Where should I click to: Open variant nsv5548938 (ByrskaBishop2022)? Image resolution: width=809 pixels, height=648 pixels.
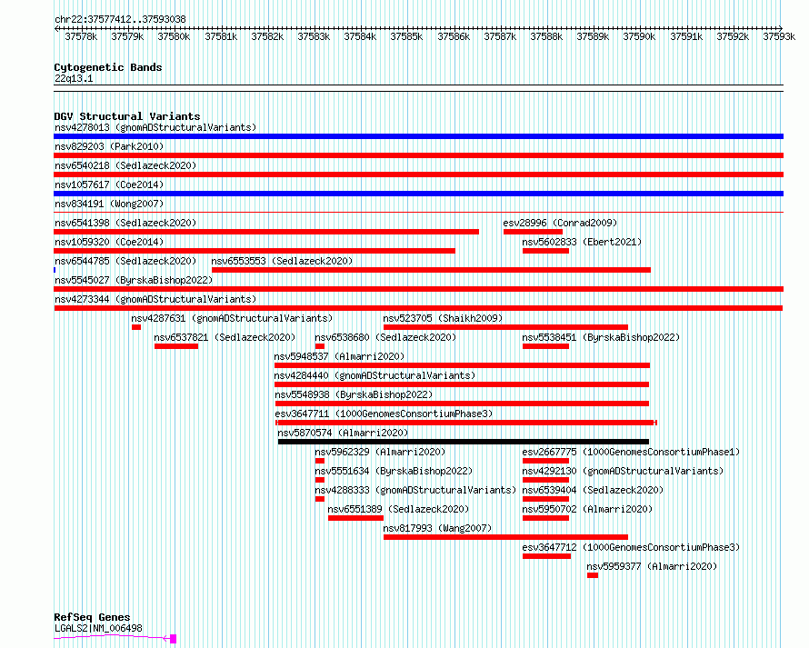pyautogui.click(x=354, y=394)
